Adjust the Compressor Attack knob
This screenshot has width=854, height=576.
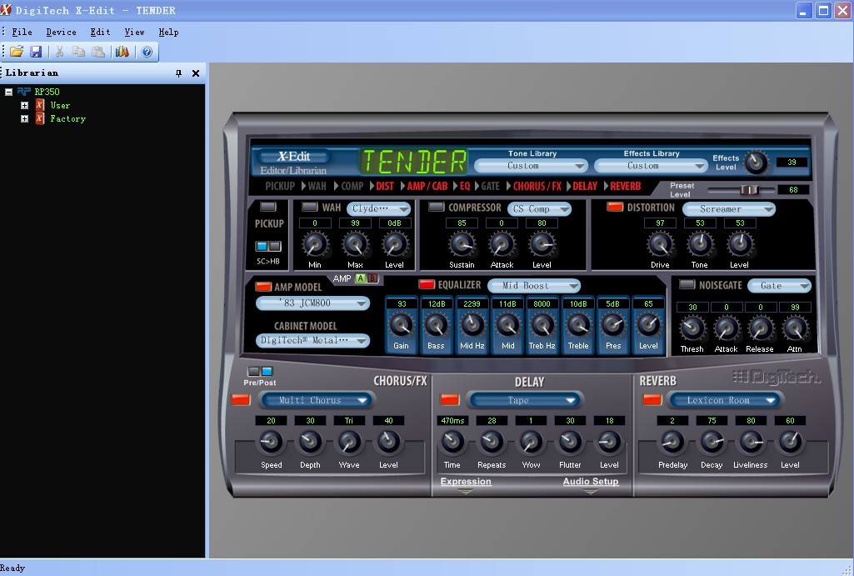(502, 244)
